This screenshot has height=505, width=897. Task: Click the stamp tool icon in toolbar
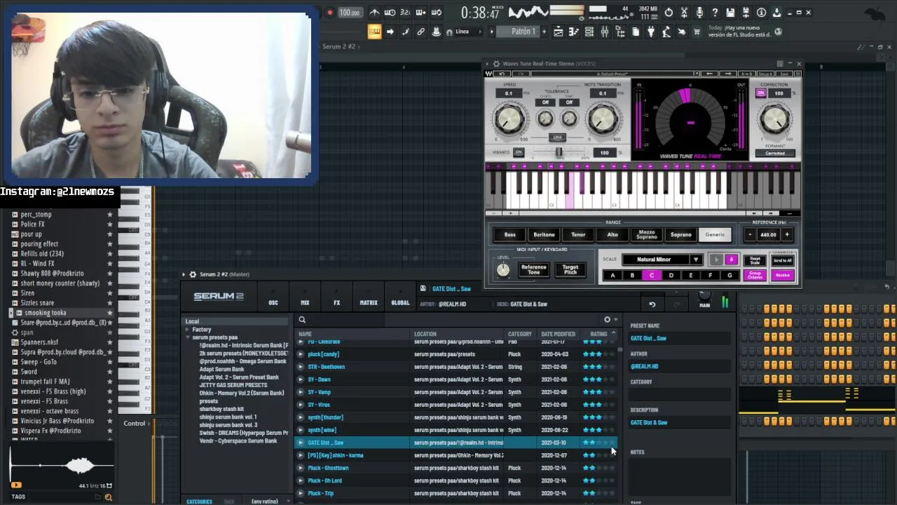436,32
